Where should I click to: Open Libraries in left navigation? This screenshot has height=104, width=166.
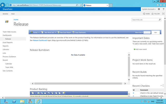click(6, 49)
